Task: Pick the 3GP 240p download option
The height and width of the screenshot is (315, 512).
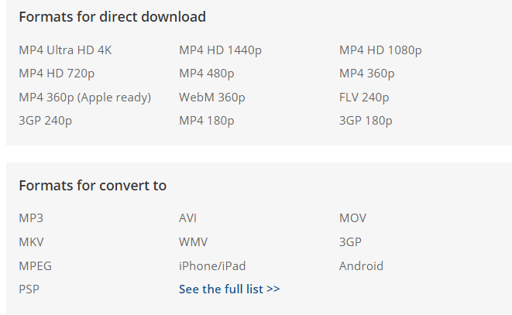Action: coord(45,121)
